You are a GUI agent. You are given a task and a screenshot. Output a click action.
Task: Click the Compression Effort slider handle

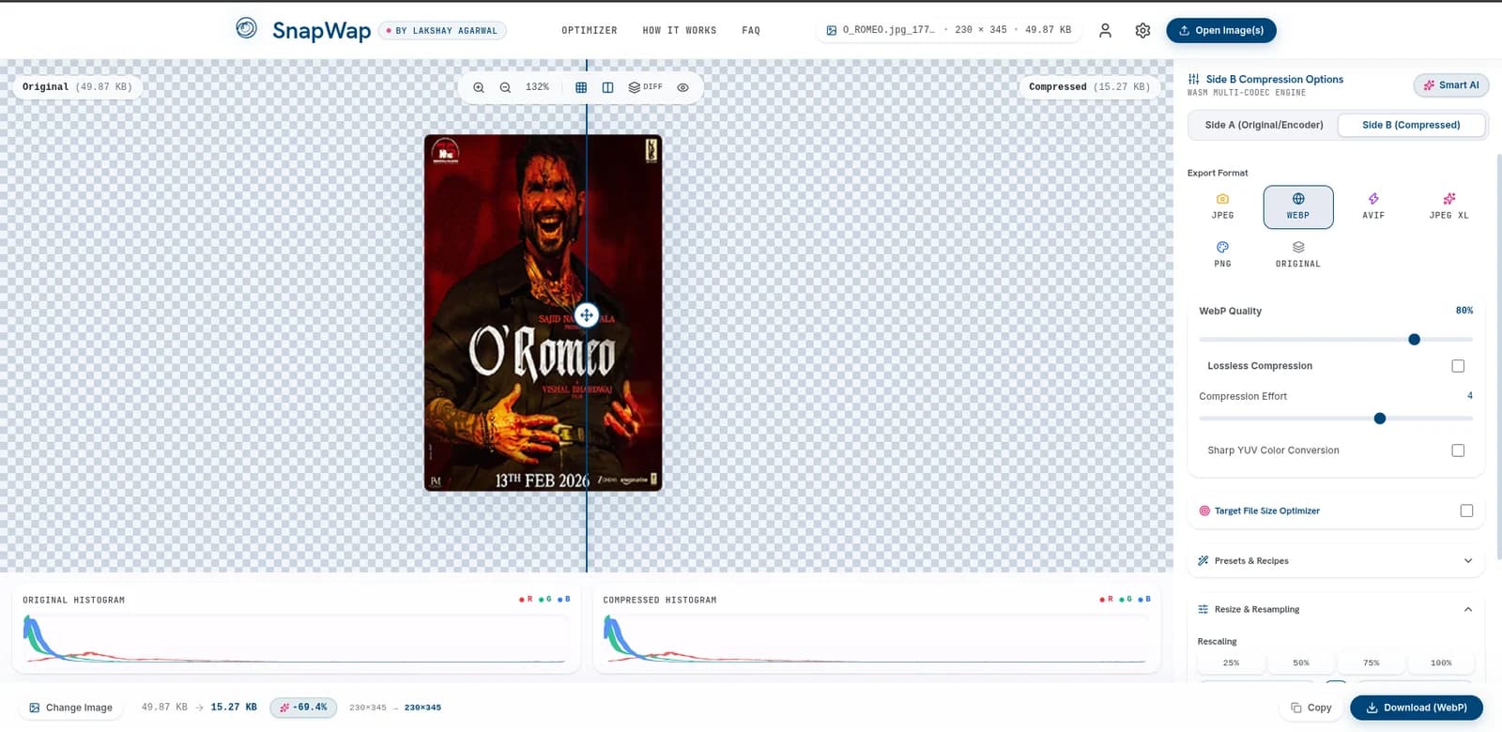[1380, 419]
